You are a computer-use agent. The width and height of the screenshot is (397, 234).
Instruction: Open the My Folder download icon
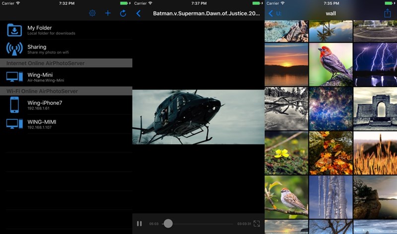coord(14,30)
